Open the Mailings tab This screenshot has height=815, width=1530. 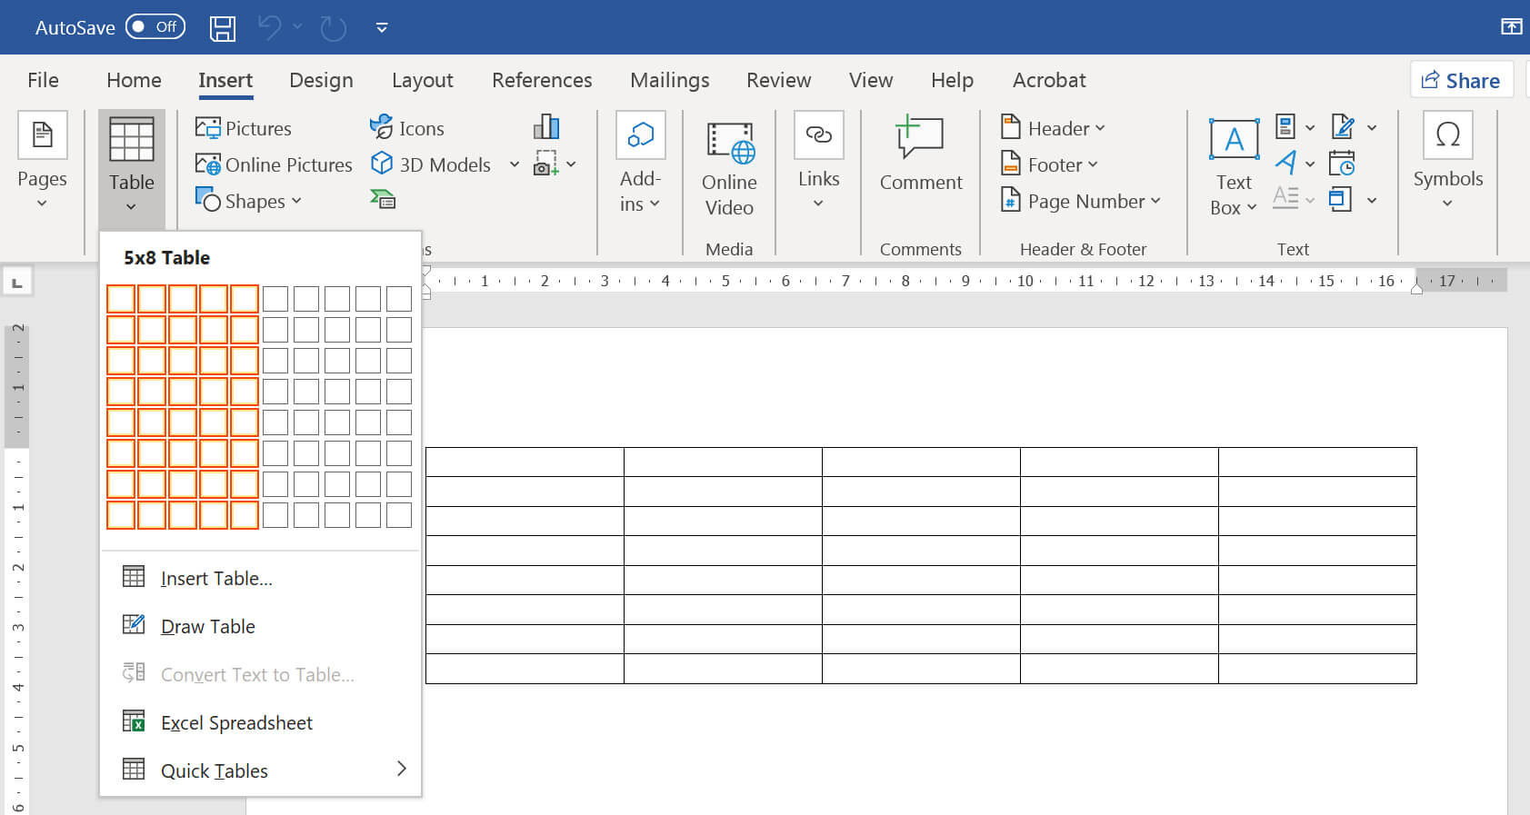(669, 80)
